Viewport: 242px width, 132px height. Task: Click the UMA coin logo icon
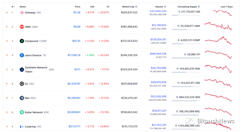pyautogui.click(x=22, y=27)
